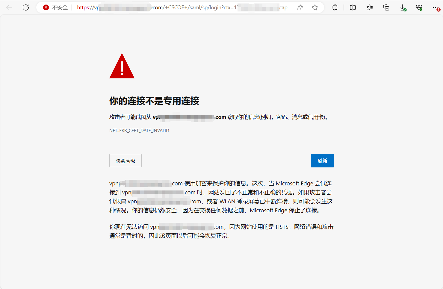Collapse details with 隐藏高级 button
Image resolution: width=443 pixels, height=289 pixels.
pos(125,161)
